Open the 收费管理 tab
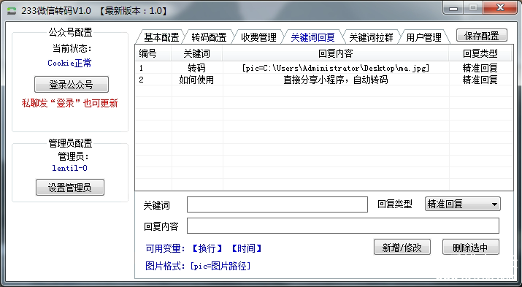 click(258, 37)
